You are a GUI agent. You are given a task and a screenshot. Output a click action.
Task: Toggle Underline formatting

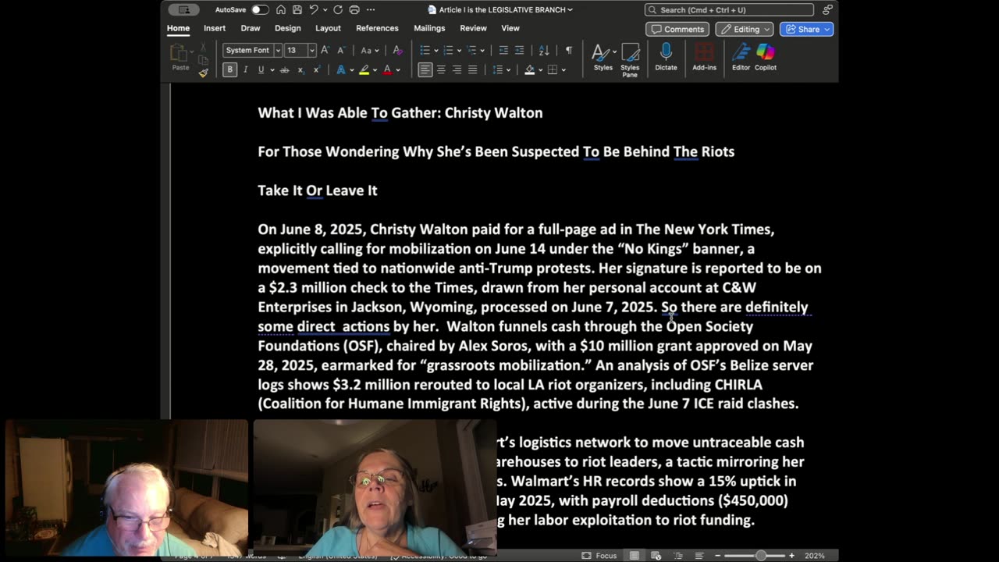tap(261, 69)
